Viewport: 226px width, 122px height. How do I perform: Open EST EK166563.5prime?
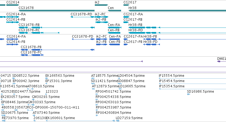pos(60,76)
